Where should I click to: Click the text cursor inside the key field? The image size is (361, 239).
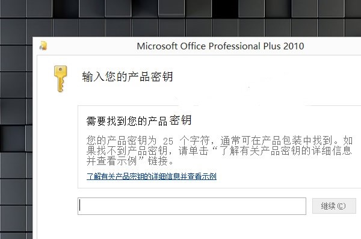tap(80, 205)
